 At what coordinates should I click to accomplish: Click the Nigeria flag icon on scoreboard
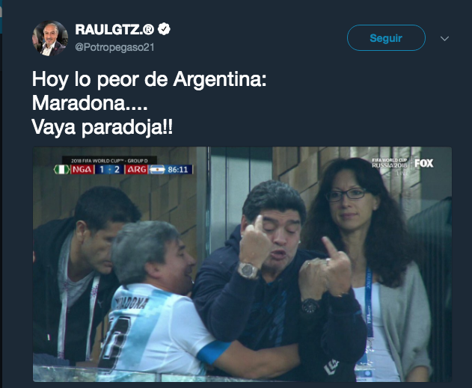61,170
